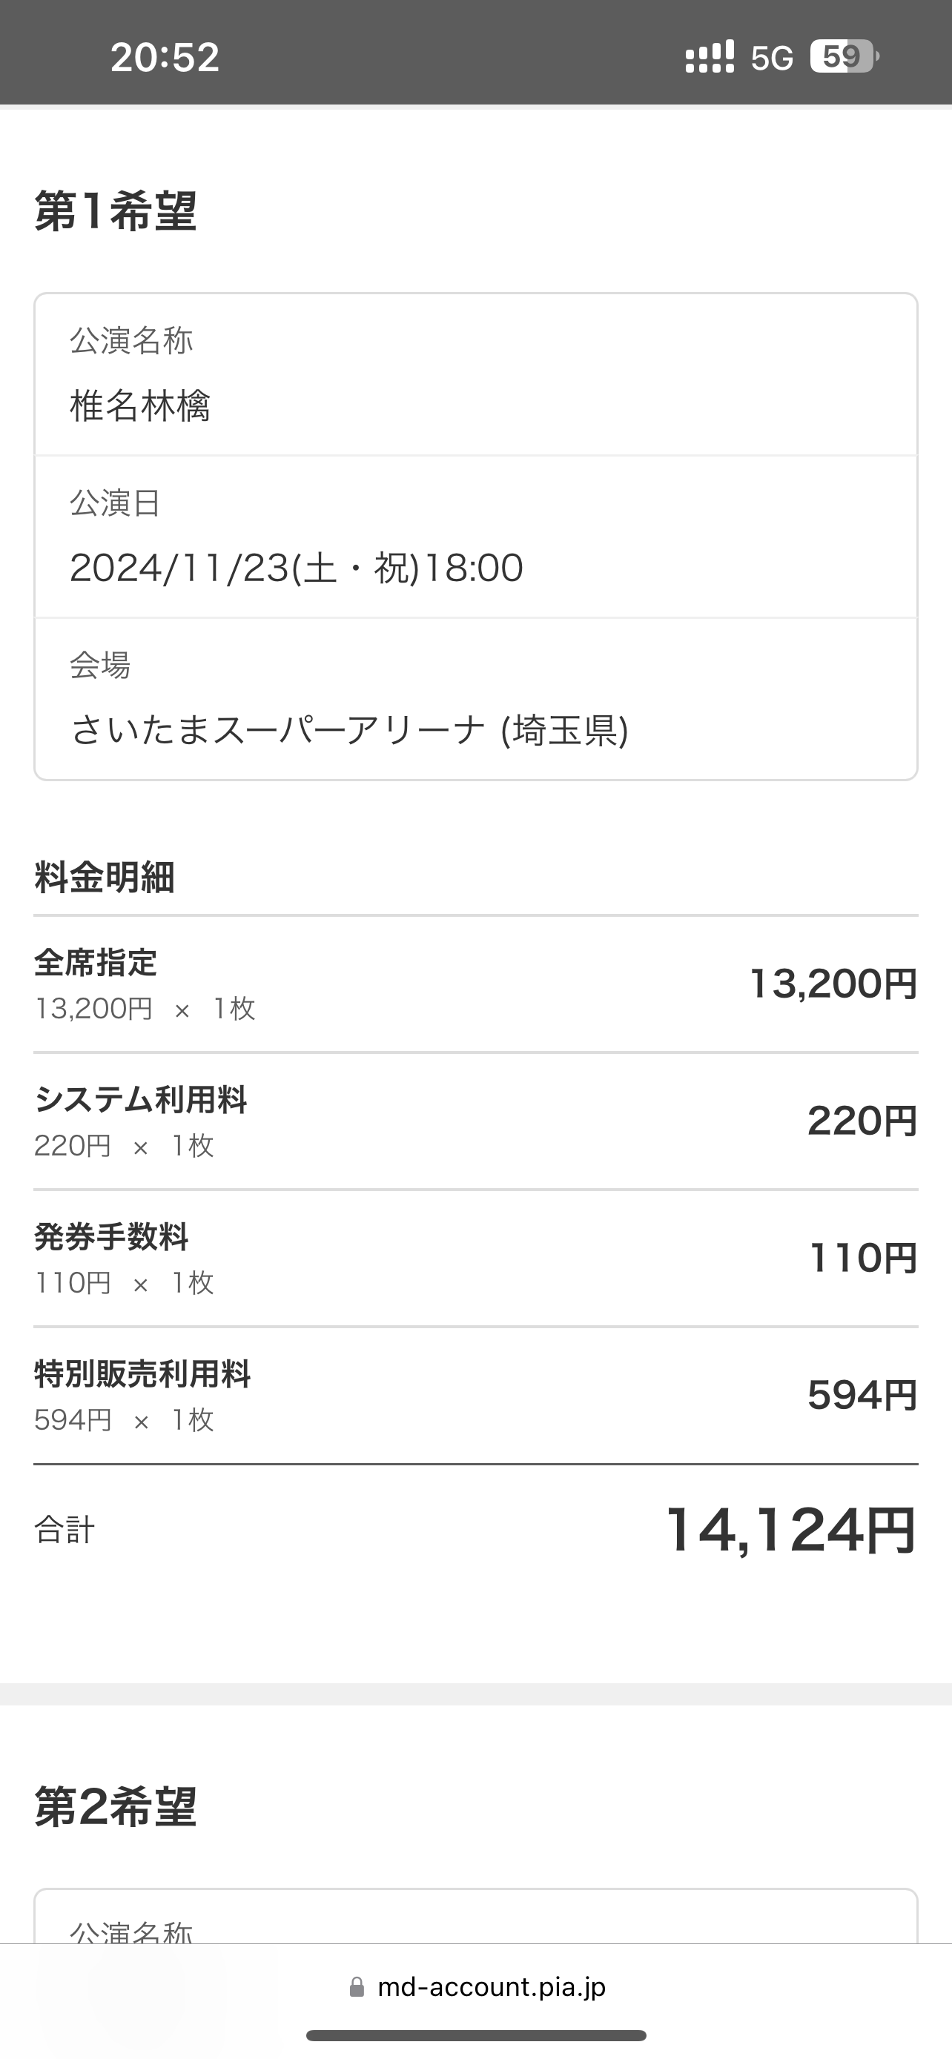
Task: Tap the md-account.pia.jp address bar
Action: [x=491, y=1987]
